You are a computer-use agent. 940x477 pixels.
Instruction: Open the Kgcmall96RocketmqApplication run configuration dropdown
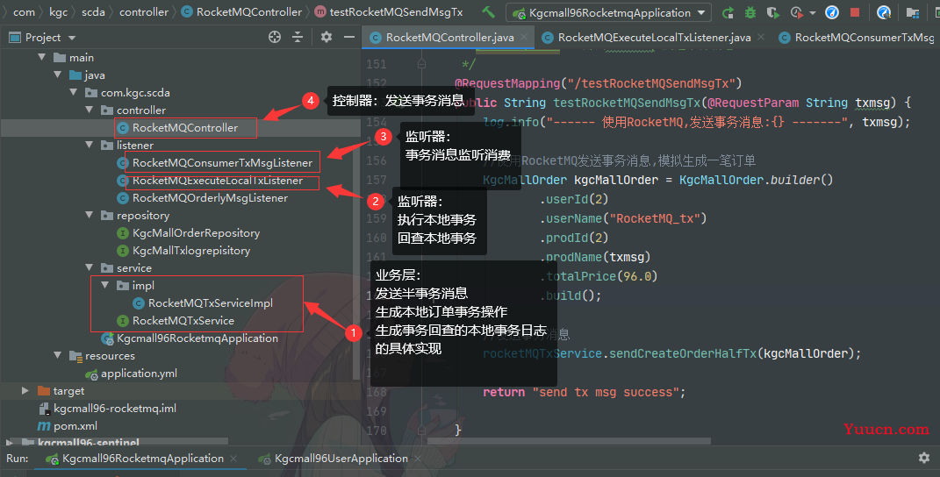pos(608,12)
